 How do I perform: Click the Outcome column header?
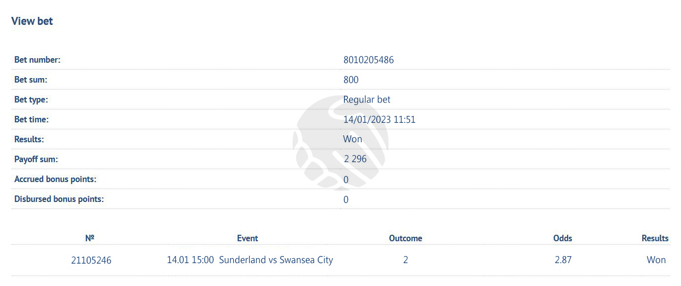pyautogui.click(x=406, y=238)
